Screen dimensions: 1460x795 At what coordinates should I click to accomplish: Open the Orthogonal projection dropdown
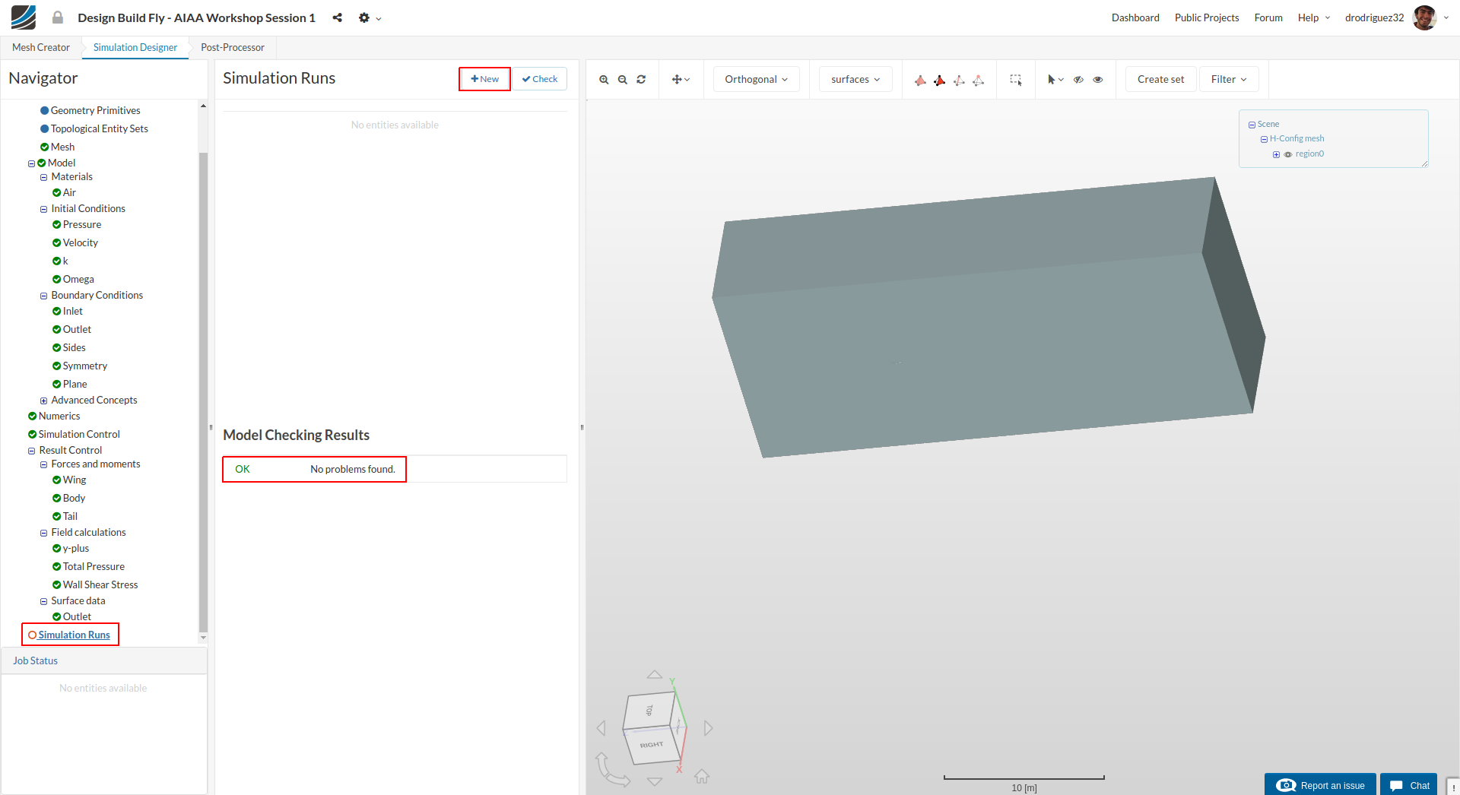pos(756,79)
